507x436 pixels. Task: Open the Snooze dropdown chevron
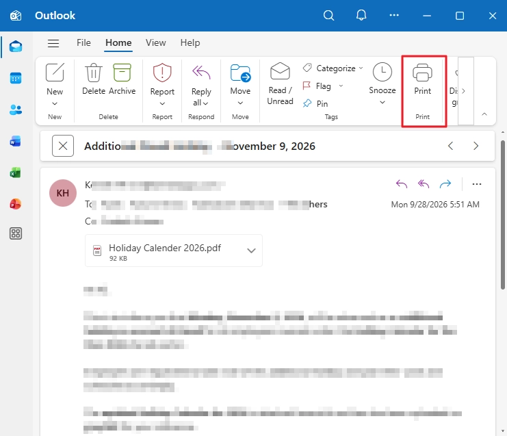382,102
